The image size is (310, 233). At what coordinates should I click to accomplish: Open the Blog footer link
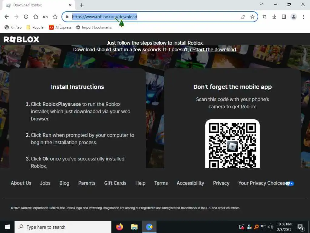64,183
